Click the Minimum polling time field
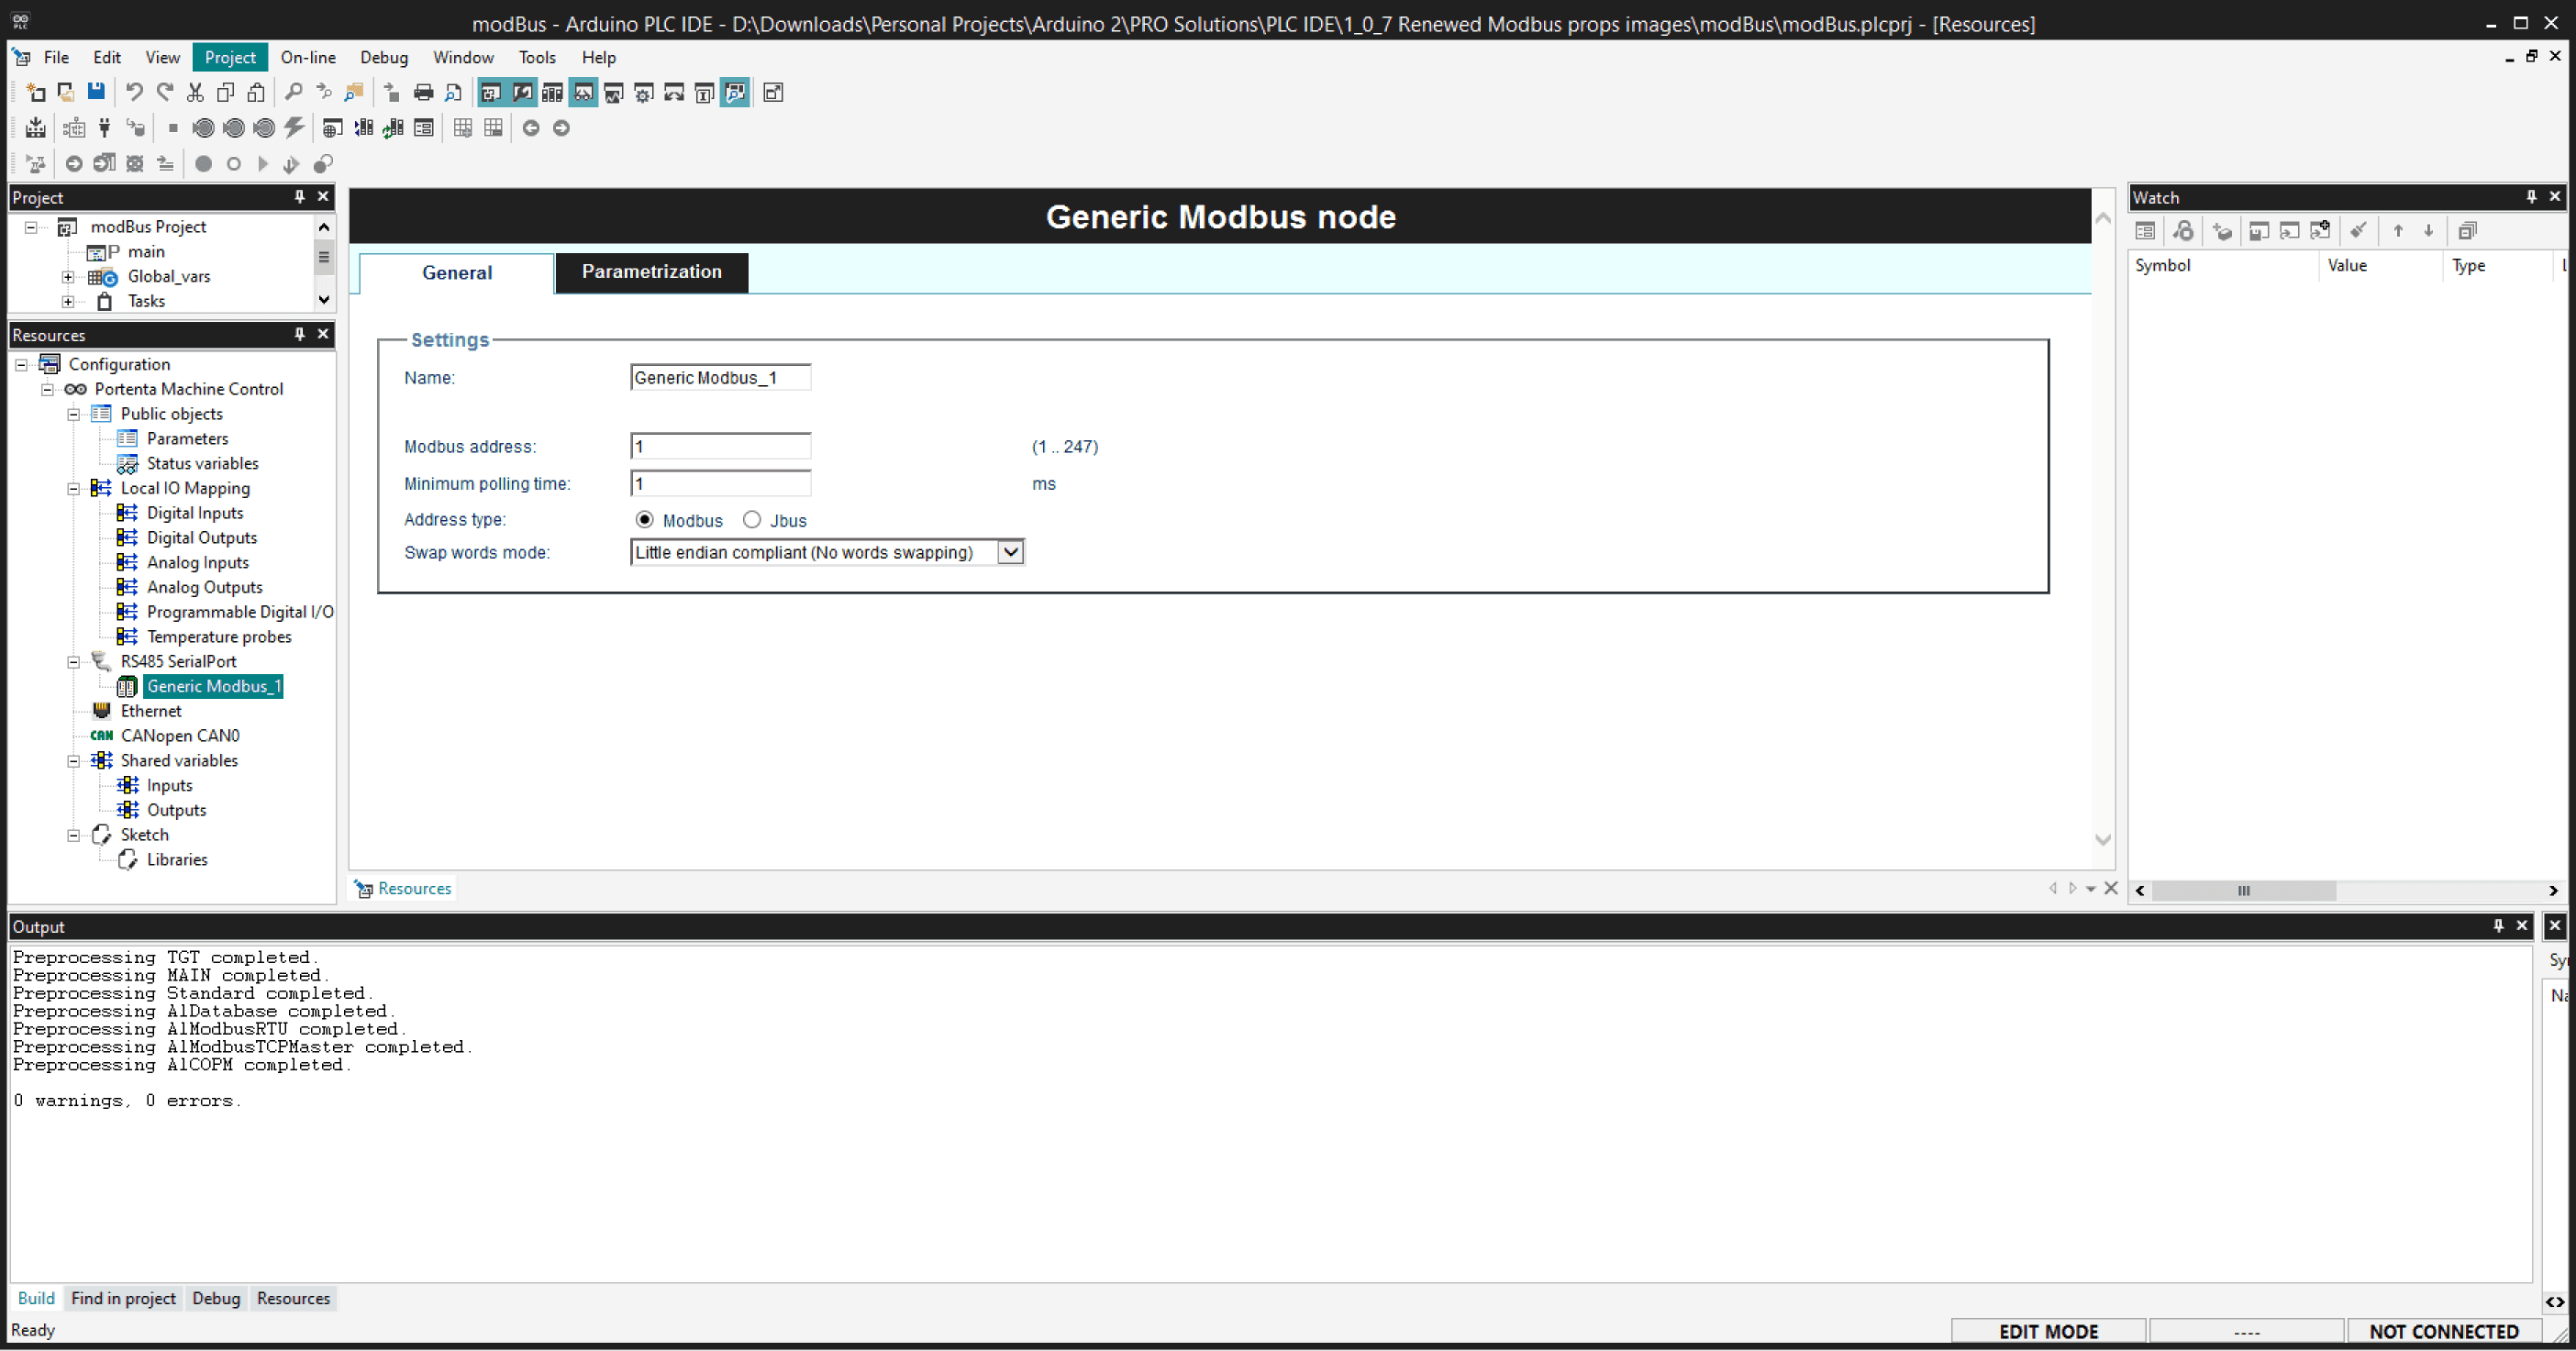 pyautogui.click(x=720, y=483)
